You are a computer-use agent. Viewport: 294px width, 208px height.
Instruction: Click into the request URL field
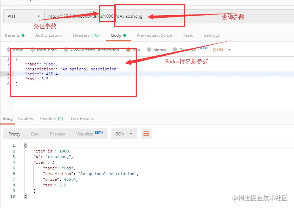click(x=169, y=16)
